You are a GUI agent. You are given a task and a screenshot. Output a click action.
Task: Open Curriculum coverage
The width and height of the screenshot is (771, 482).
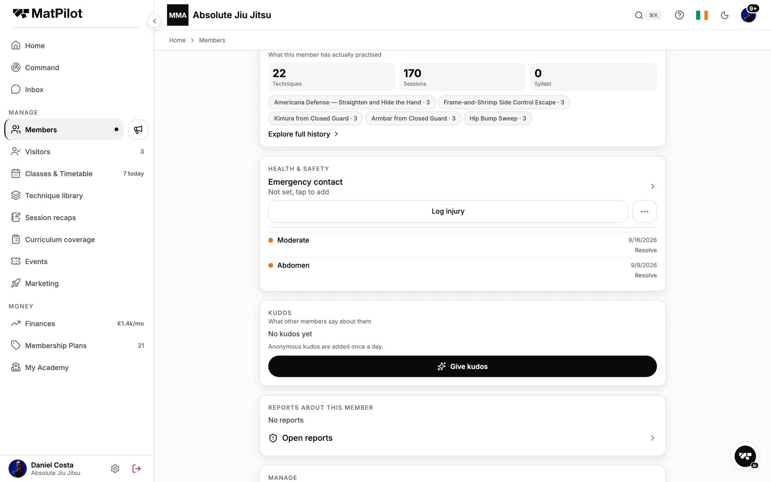[x=77, y=239]
